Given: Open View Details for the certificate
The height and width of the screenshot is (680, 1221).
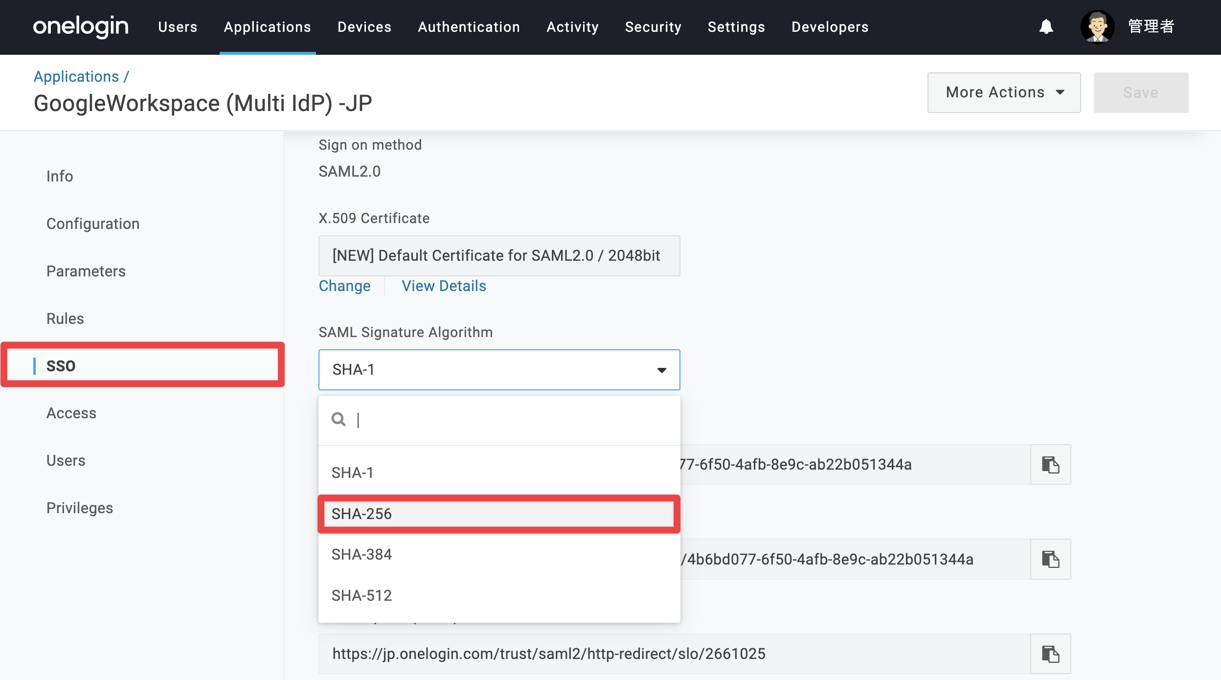Looking at the screenshot, I should point(444,286).
